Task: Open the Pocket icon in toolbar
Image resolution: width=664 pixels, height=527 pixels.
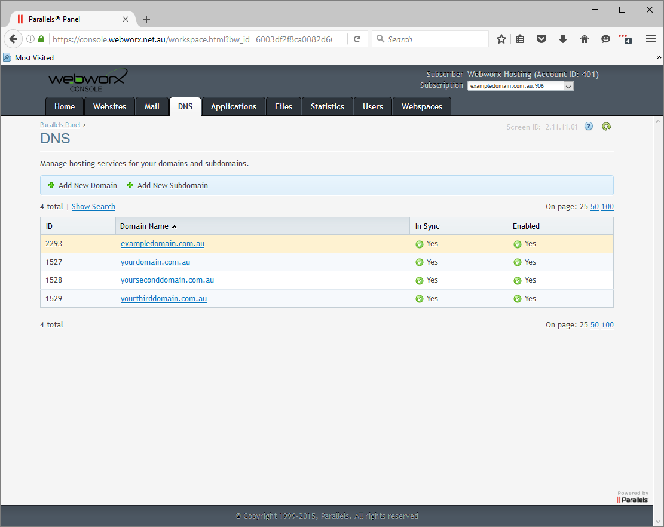Action: pyautogui.click(x=541, y=39)
